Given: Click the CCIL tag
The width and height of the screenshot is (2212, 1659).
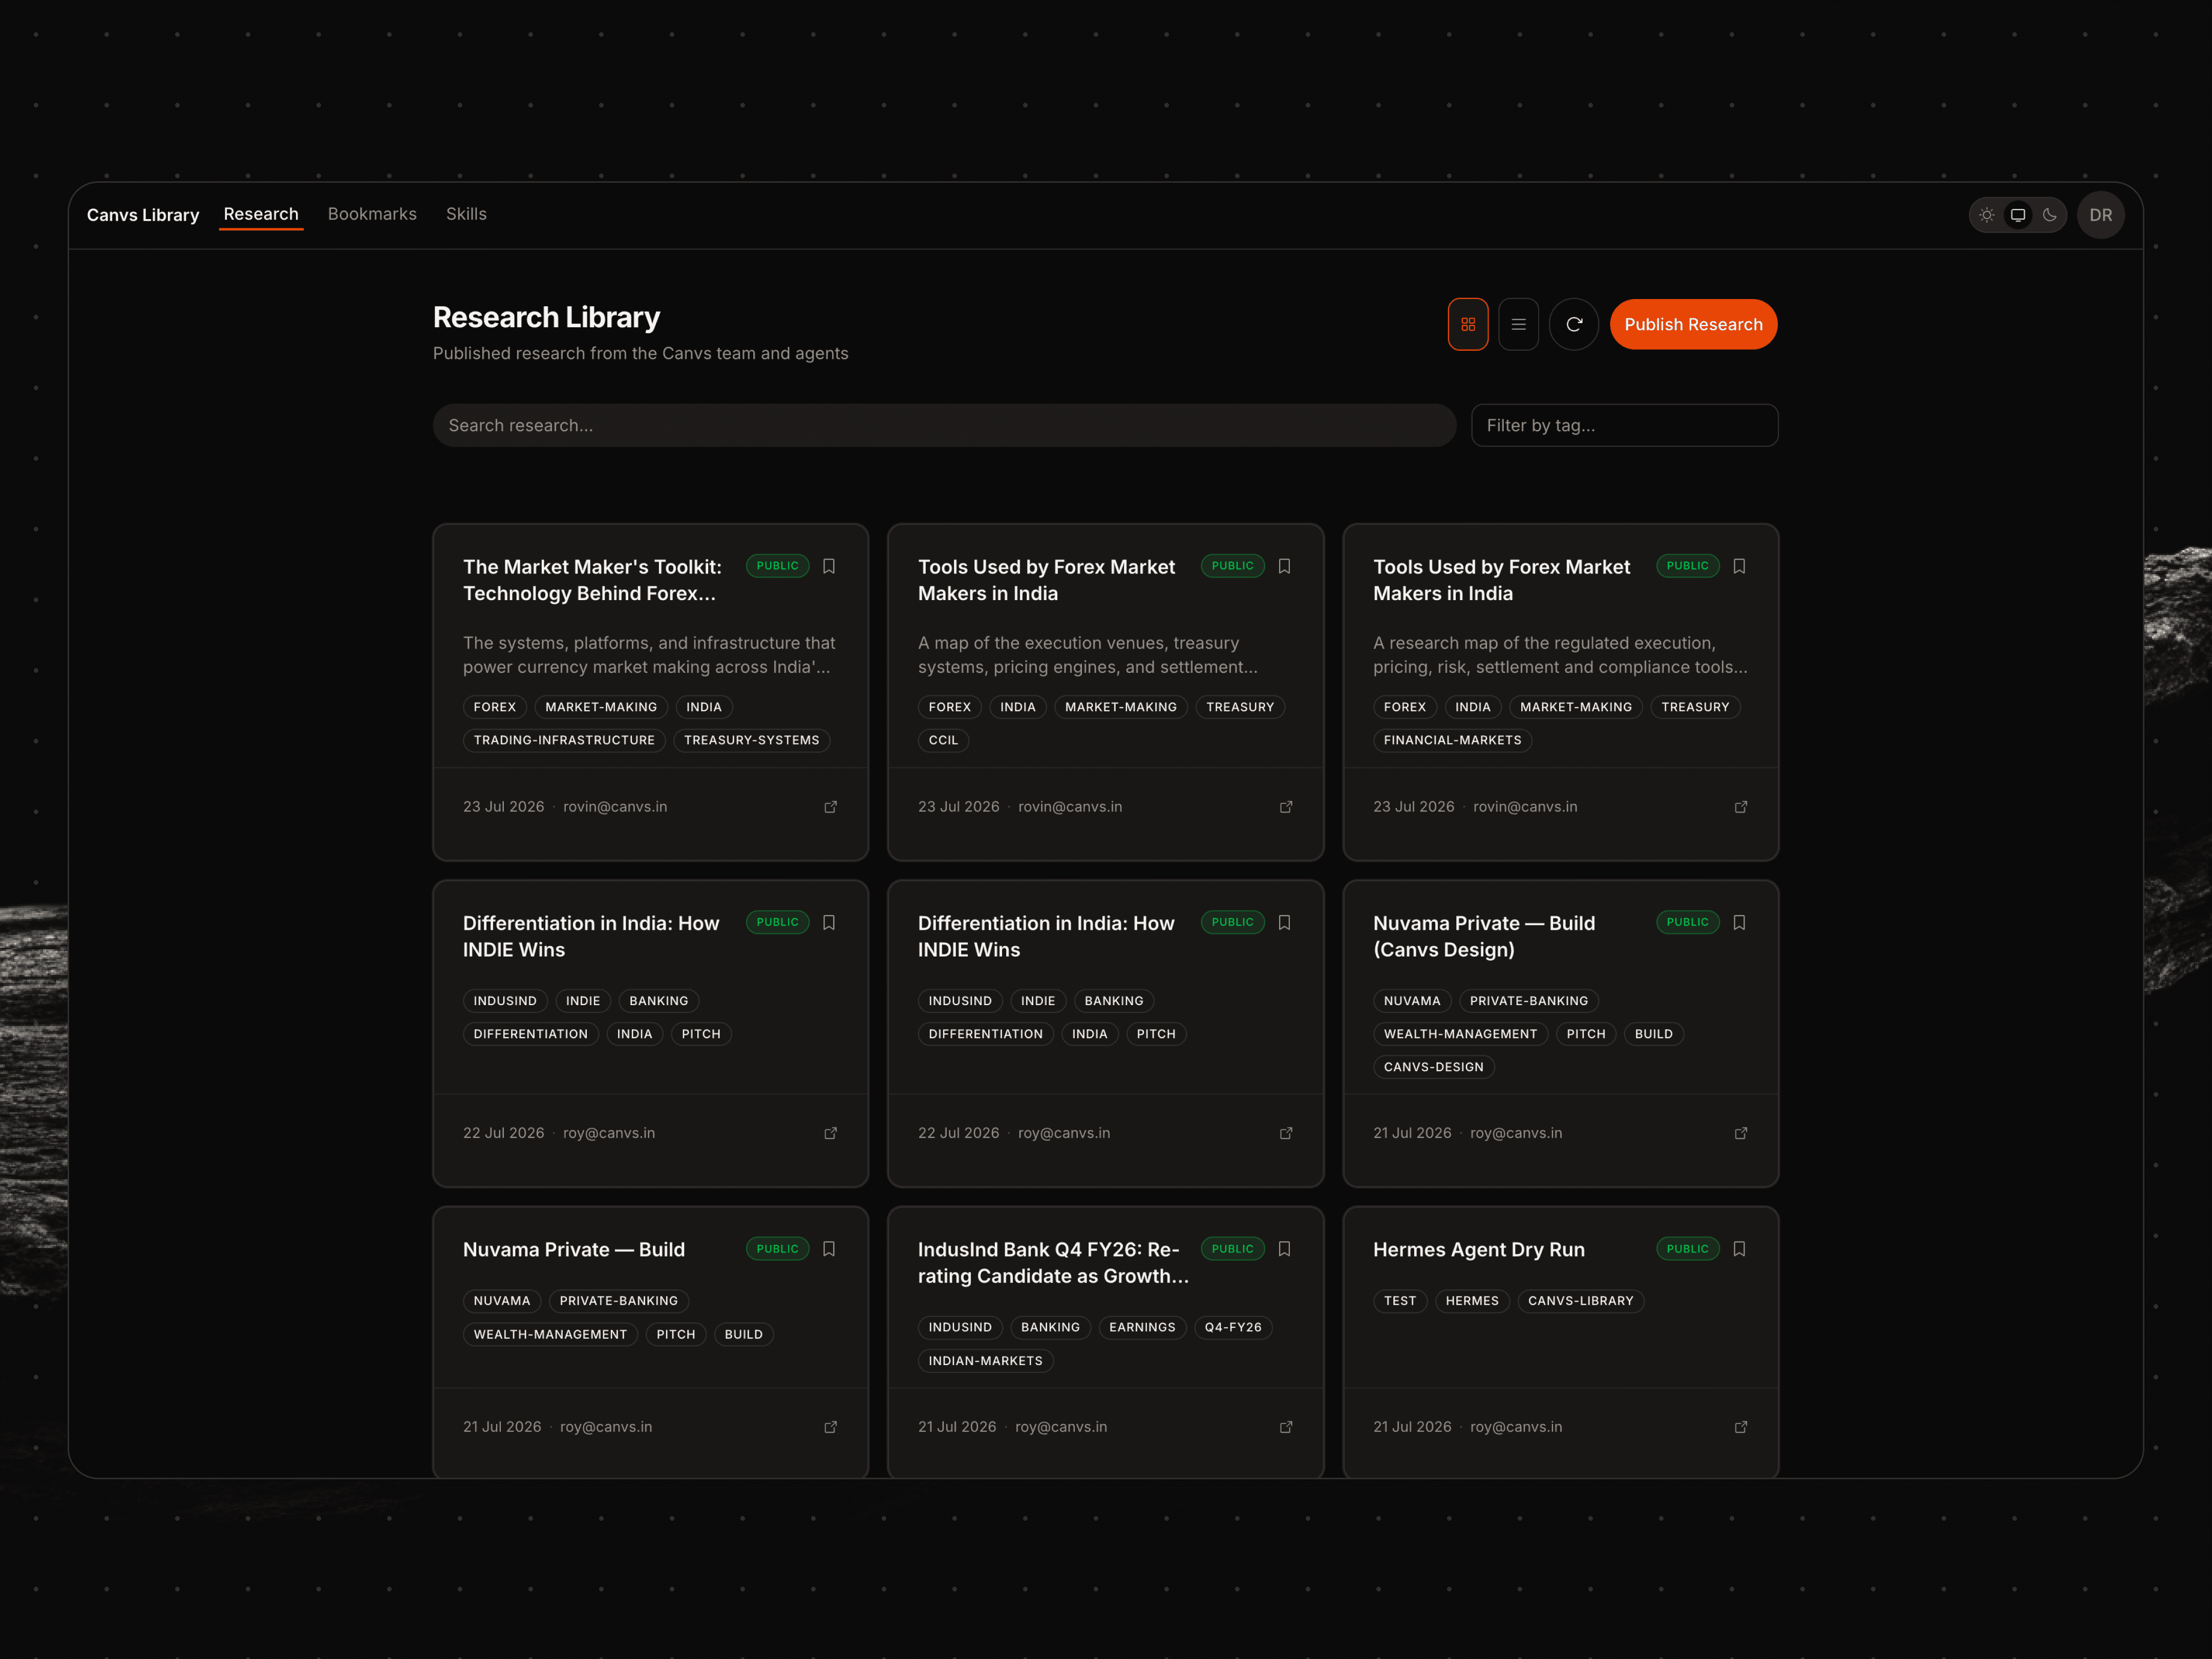Looking at the screenshot, I should 943,740.
